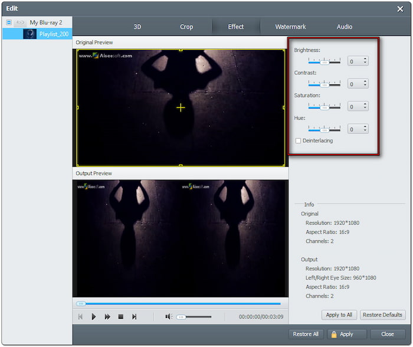Click the Original Aspect Ratio: 16:9 text
The width and height of the screenshot is (413, 347).
coord(327,232)
